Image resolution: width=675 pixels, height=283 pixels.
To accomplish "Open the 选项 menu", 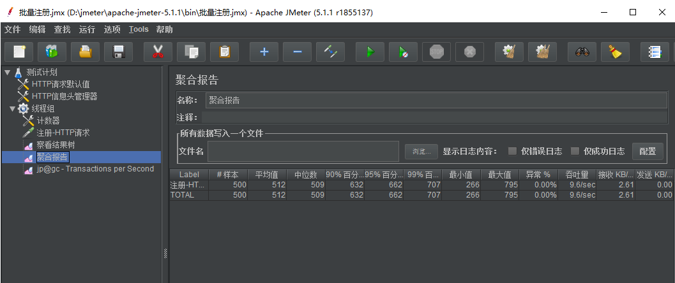I will [x=112, y=29].
